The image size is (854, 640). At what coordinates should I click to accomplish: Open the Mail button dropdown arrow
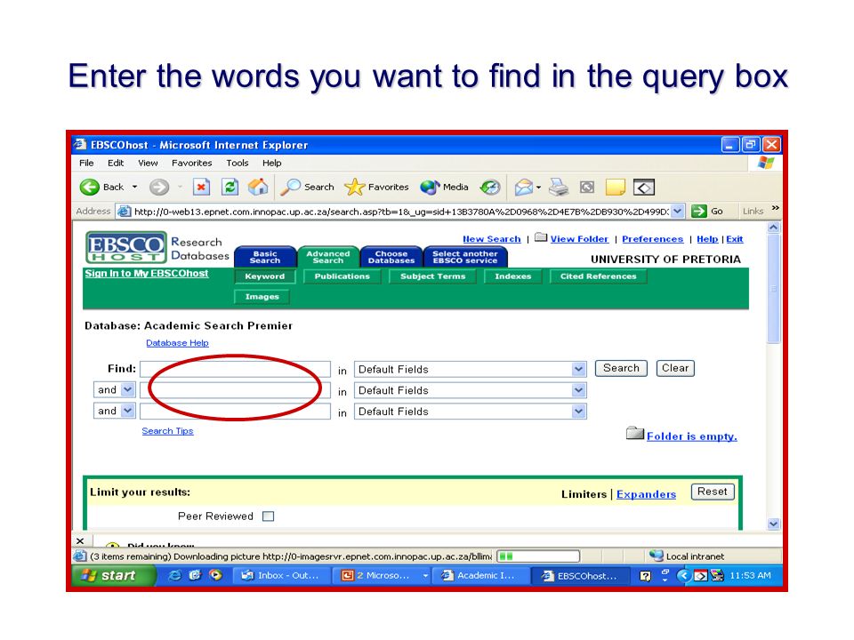point(538,188)
